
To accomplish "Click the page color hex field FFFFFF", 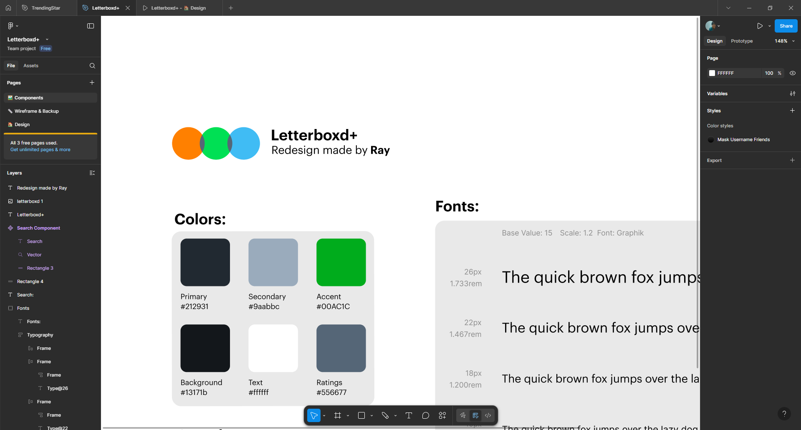I will point(738,73).
